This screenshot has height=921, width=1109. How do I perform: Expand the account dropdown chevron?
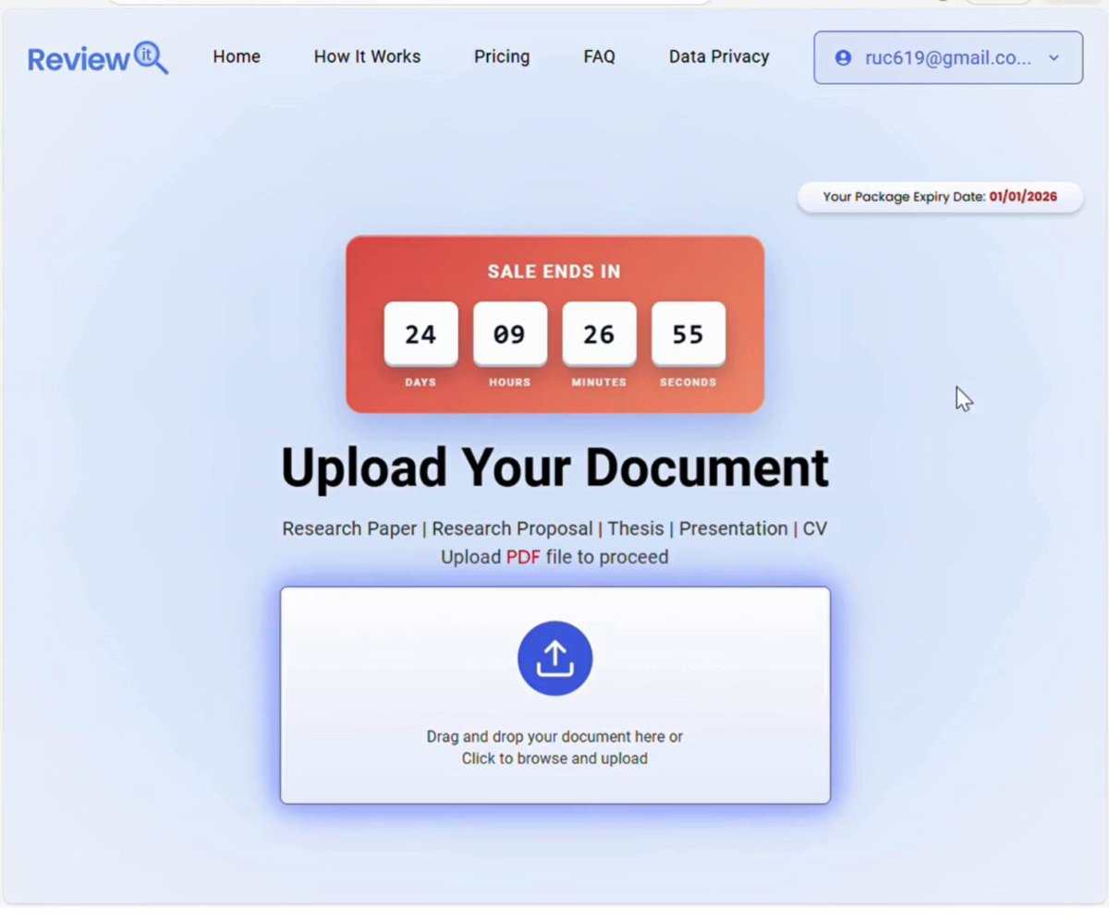[1054, 57]
